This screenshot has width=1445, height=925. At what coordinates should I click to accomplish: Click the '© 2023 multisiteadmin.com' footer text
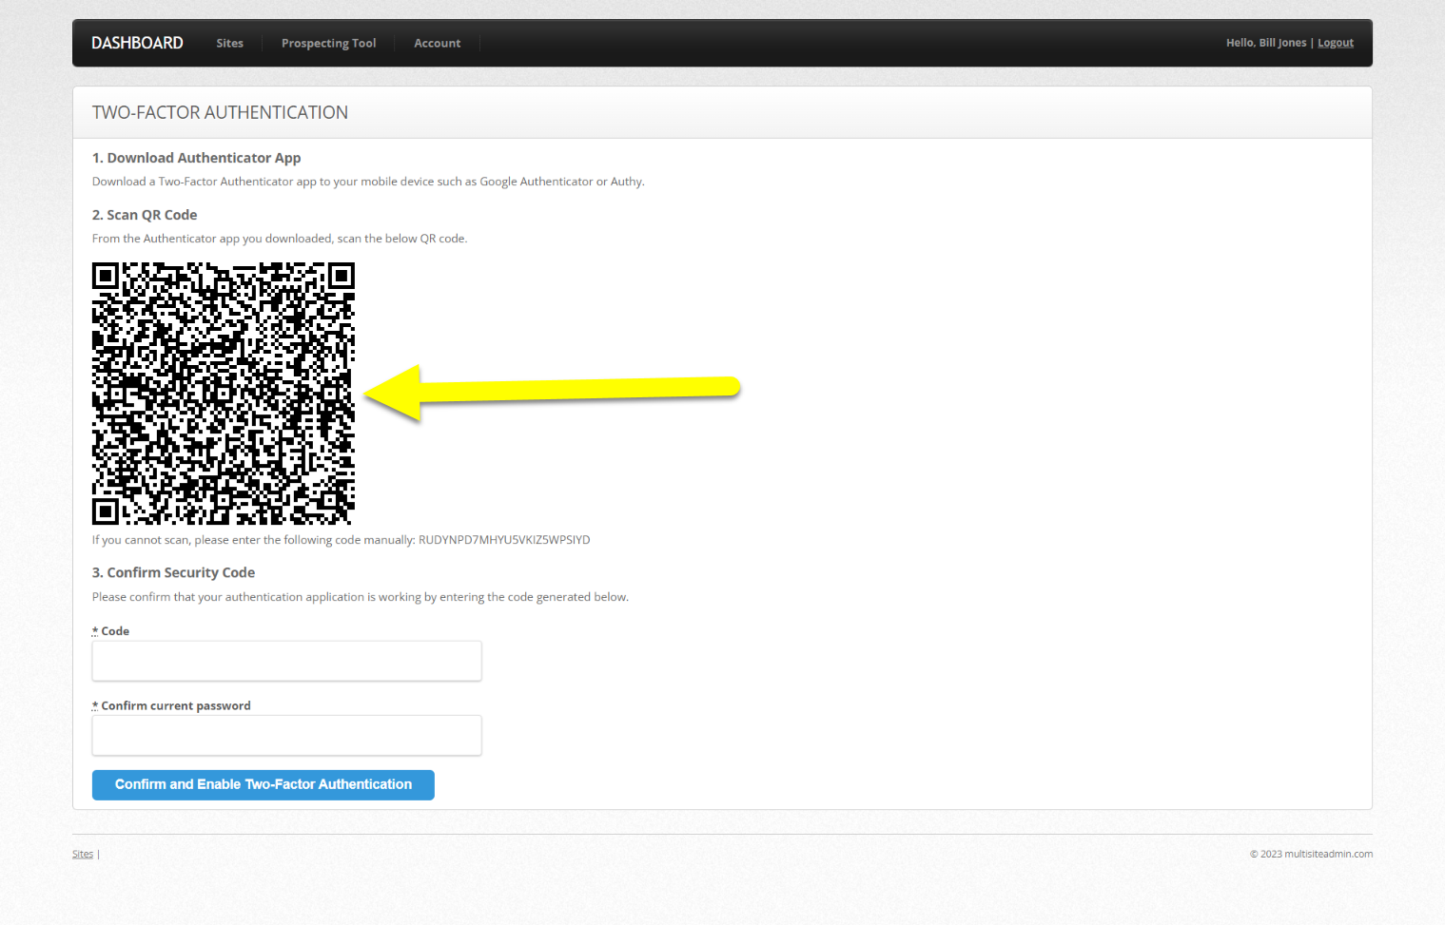(x=1311, y=854)
